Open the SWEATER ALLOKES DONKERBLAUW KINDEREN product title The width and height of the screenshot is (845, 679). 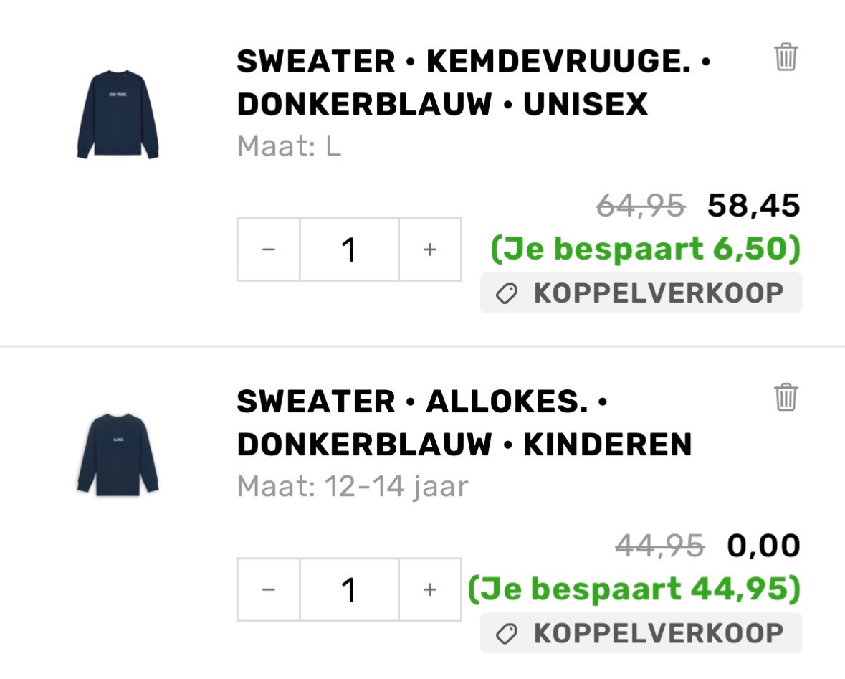[x=464, y=423]
